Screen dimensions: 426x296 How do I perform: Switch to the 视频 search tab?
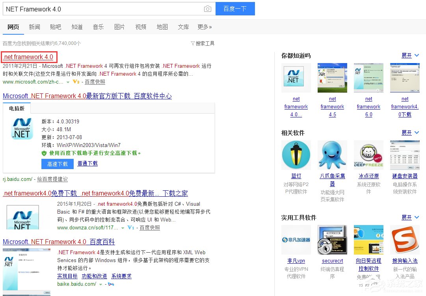click(x=141, y=27)
